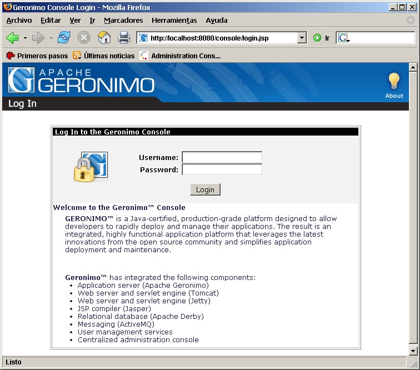Click the Forward arrow button
420x370 pixels.
point(38,38)
